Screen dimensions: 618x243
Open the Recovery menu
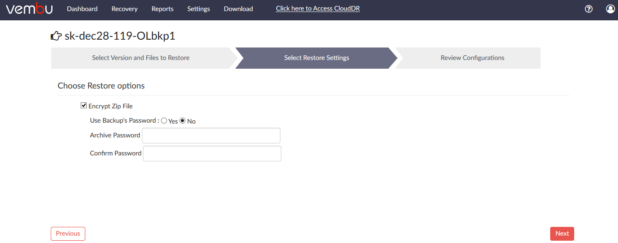click(125, 9)
